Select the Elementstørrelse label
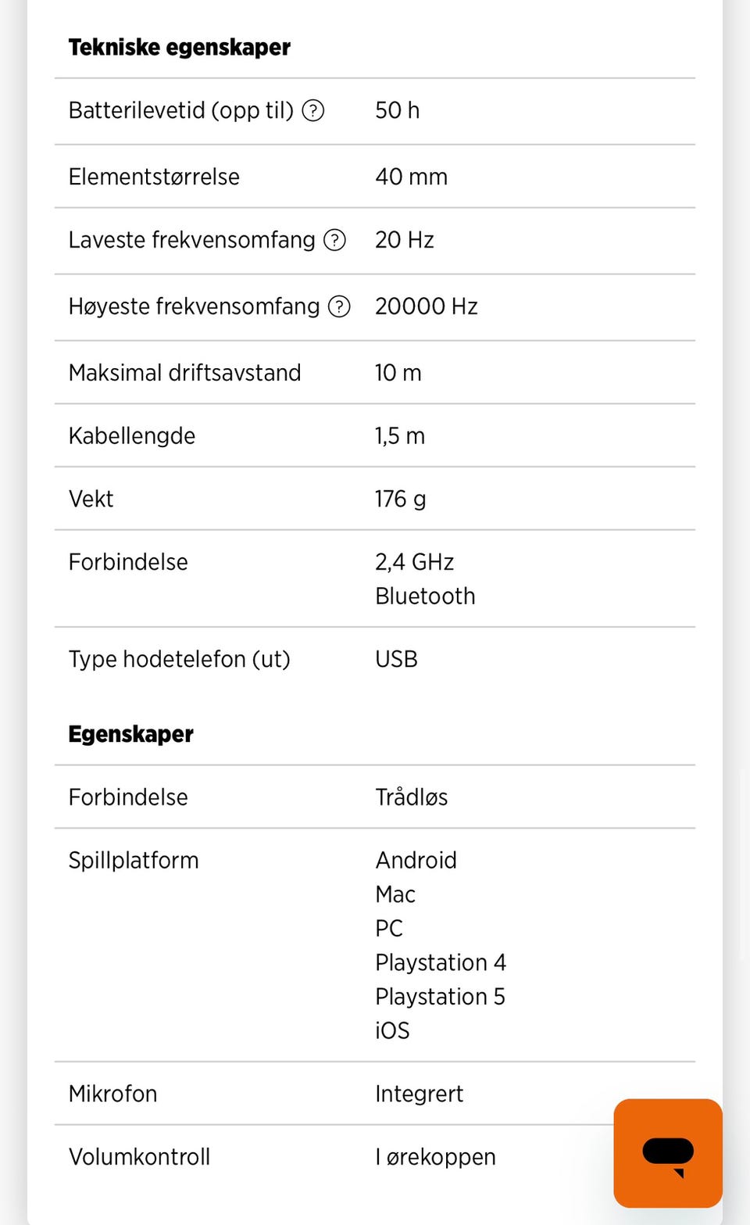 pos(154,177)
